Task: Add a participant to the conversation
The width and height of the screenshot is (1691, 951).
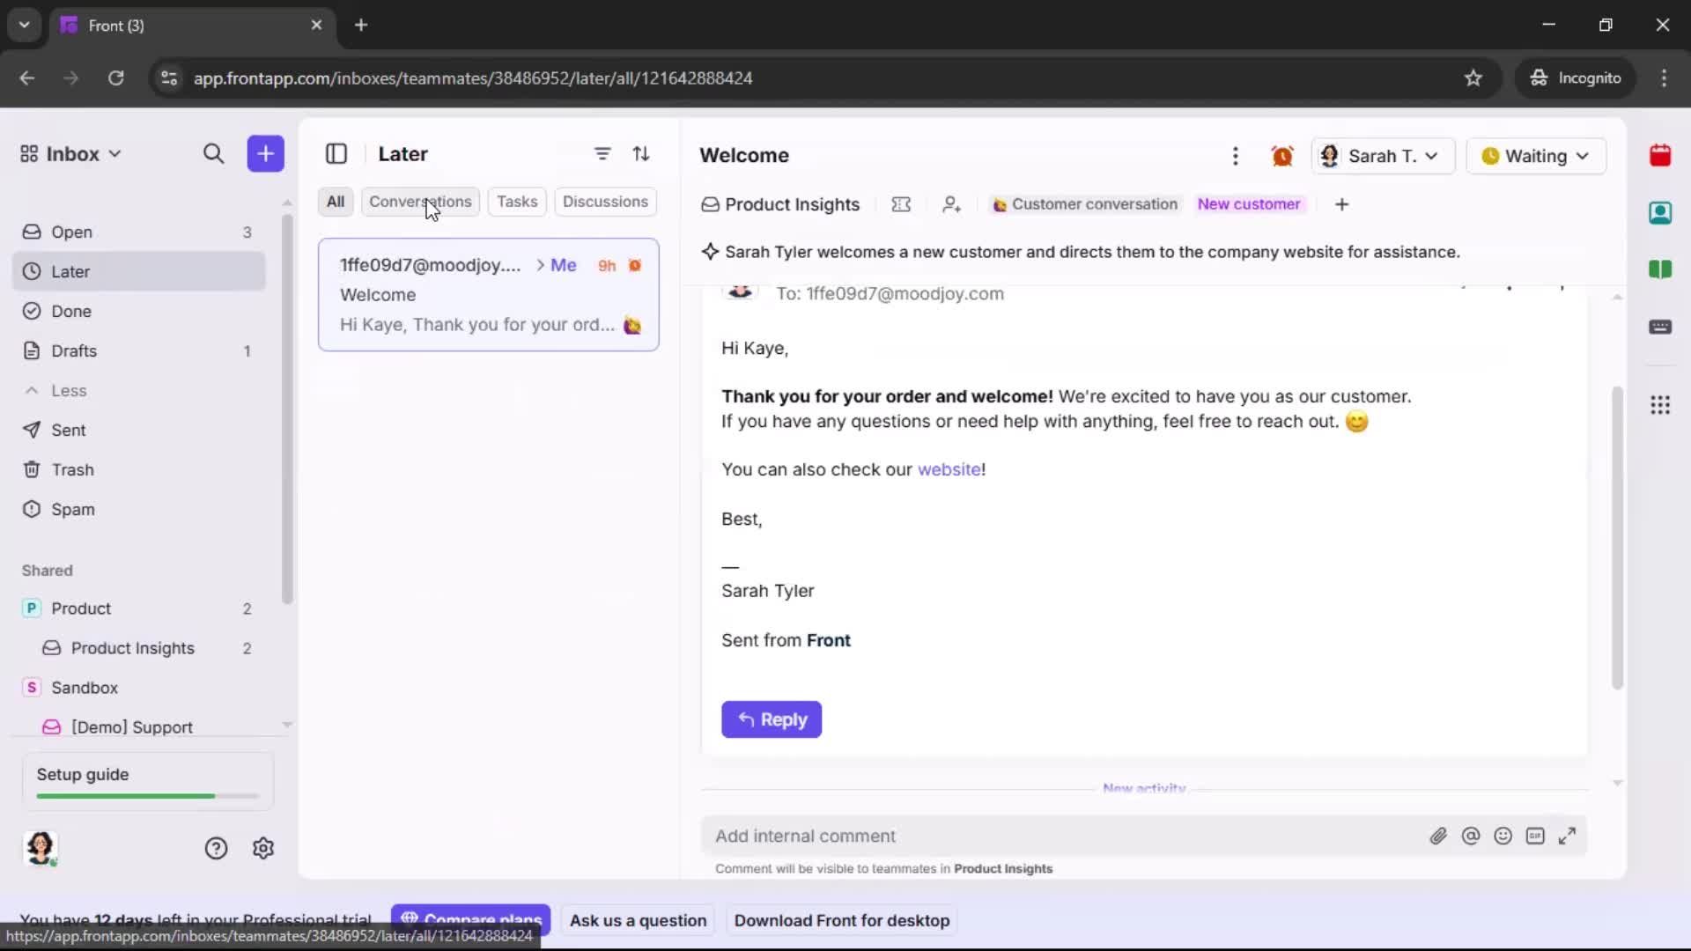Action: tap(952, 204)
